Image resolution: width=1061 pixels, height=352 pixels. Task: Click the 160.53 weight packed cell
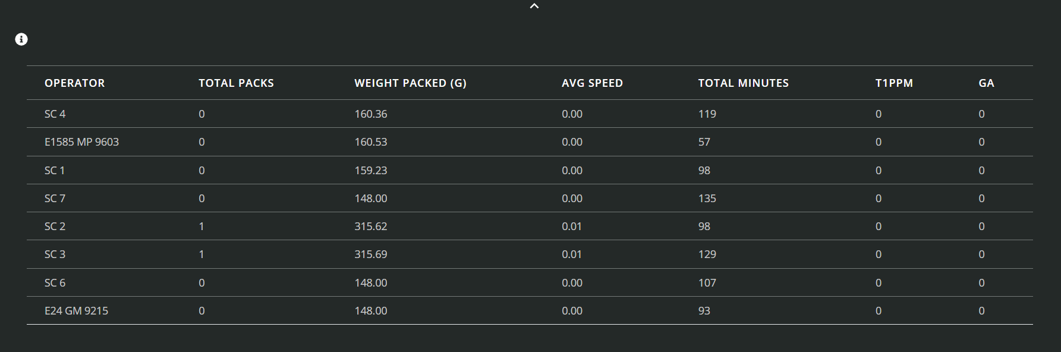370,142
